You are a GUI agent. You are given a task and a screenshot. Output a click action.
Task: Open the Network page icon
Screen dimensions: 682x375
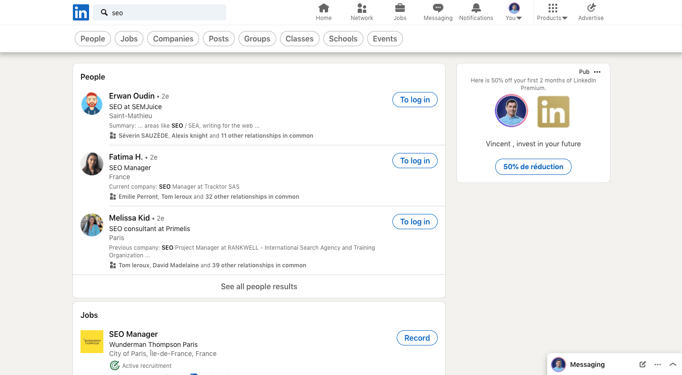362,8
